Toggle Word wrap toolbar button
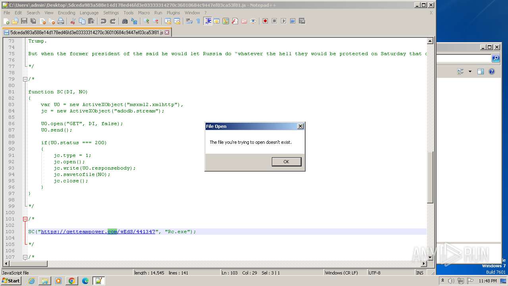Screen dimensions: 508x286 (189, 21)
